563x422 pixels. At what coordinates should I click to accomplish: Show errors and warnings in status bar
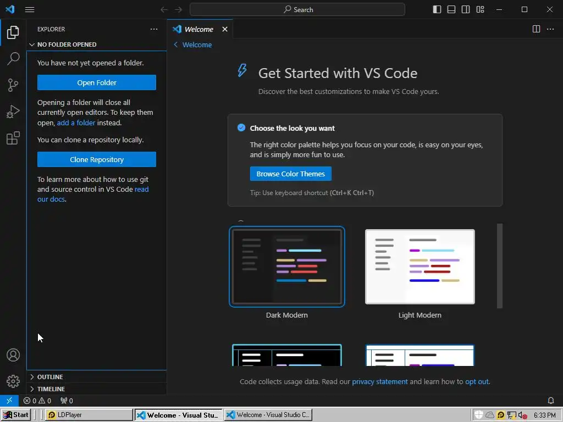click(x=37, y=401)
